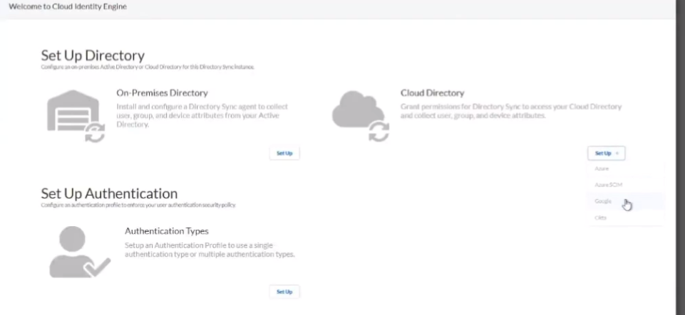The width and height of the screenshot is (685, 315).
Task: Click the On-Premises Directory server sync icon
Action: [76, 116]
